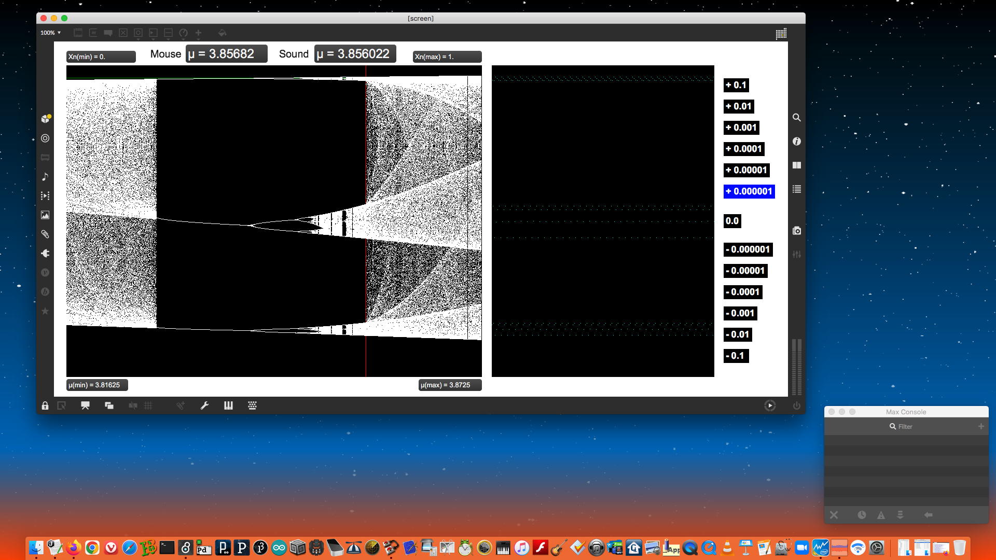Open the inspector info icon
Screen dimensions: 996x560
click(796, 142)
